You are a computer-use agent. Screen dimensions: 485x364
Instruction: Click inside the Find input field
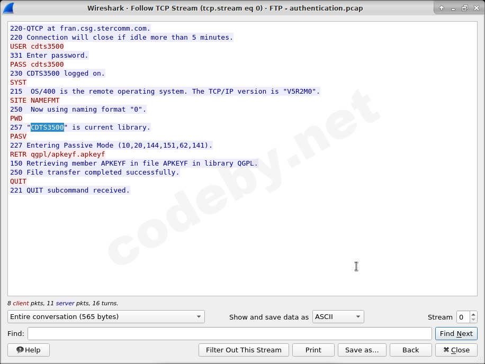point(228,333)
